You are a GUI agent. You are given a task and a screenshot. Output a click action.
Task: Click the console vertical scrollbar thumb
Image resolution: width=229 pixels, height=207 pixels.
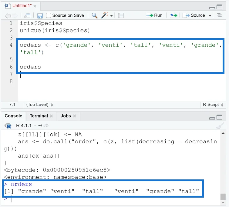(x=223, y=197)
